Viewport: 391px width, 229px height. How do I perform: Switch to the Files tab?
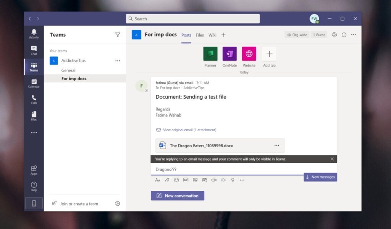point(200,35)
